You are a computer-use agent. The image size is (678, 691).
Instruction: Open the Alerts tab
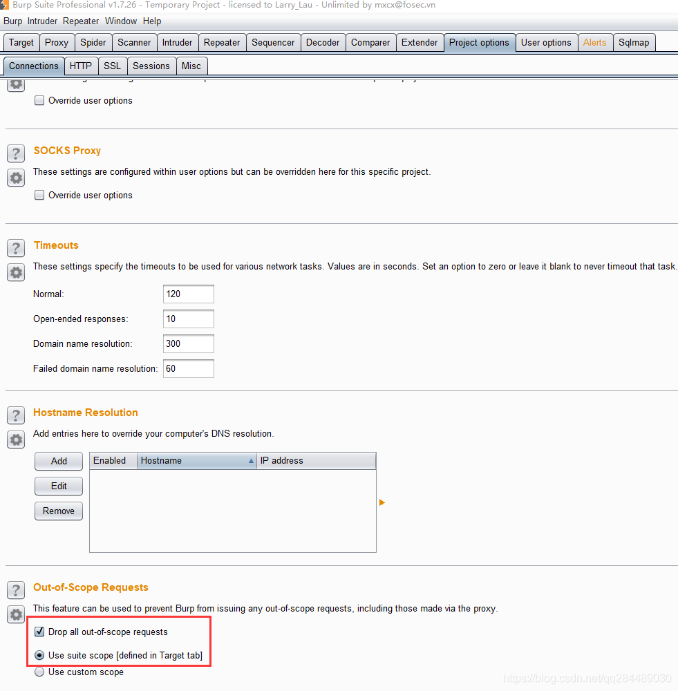[594, 42]
